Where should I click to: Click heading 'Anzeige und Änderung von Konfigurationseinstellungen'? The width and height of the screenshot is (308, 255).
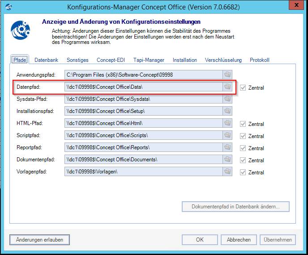pyautogui.click(x=121, y=22)
